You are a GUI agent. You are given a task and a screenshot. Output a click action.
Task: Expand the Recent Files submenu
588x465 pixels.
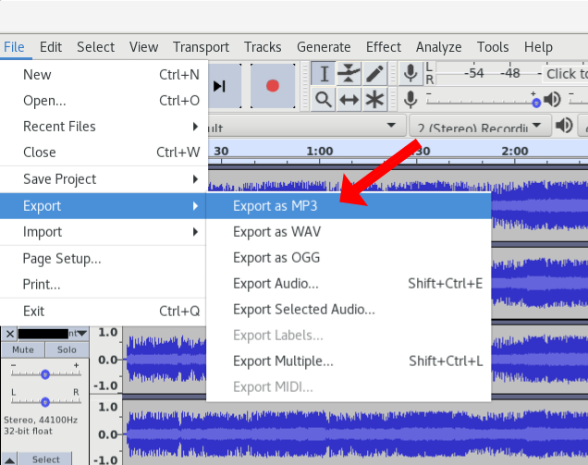104,127
